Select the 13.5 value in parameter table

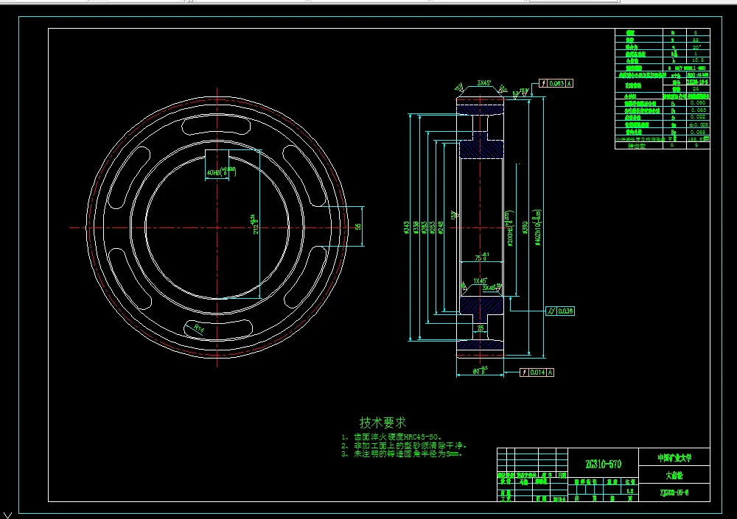[x=697, y=60]
